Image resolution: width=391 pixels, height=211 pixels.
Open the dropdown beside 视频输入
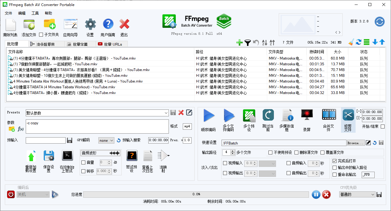point(267,164)
